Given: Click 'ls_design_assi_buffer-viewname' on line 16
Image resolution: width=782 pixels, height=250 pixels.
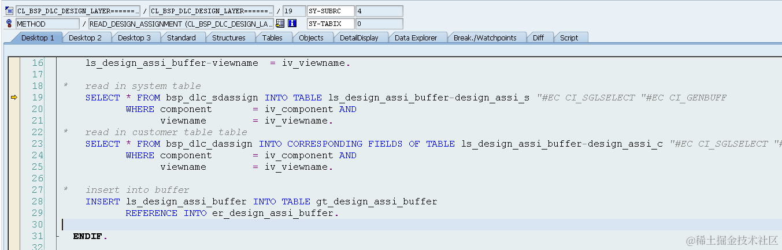Looking at the screenshot, I should click(172, 63).
